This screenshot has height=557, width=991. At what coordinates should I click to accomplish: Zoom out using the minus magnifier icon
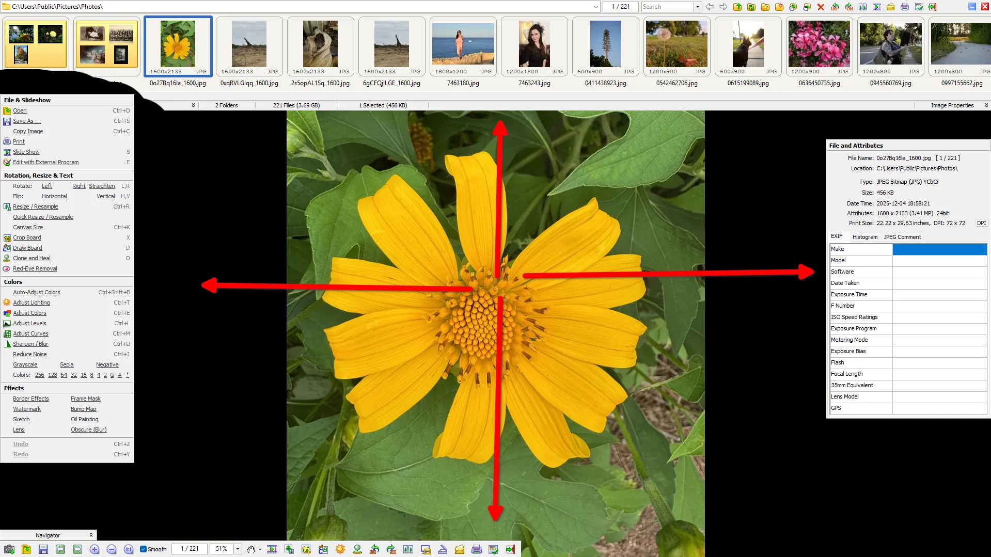click(x=112, y=549)
